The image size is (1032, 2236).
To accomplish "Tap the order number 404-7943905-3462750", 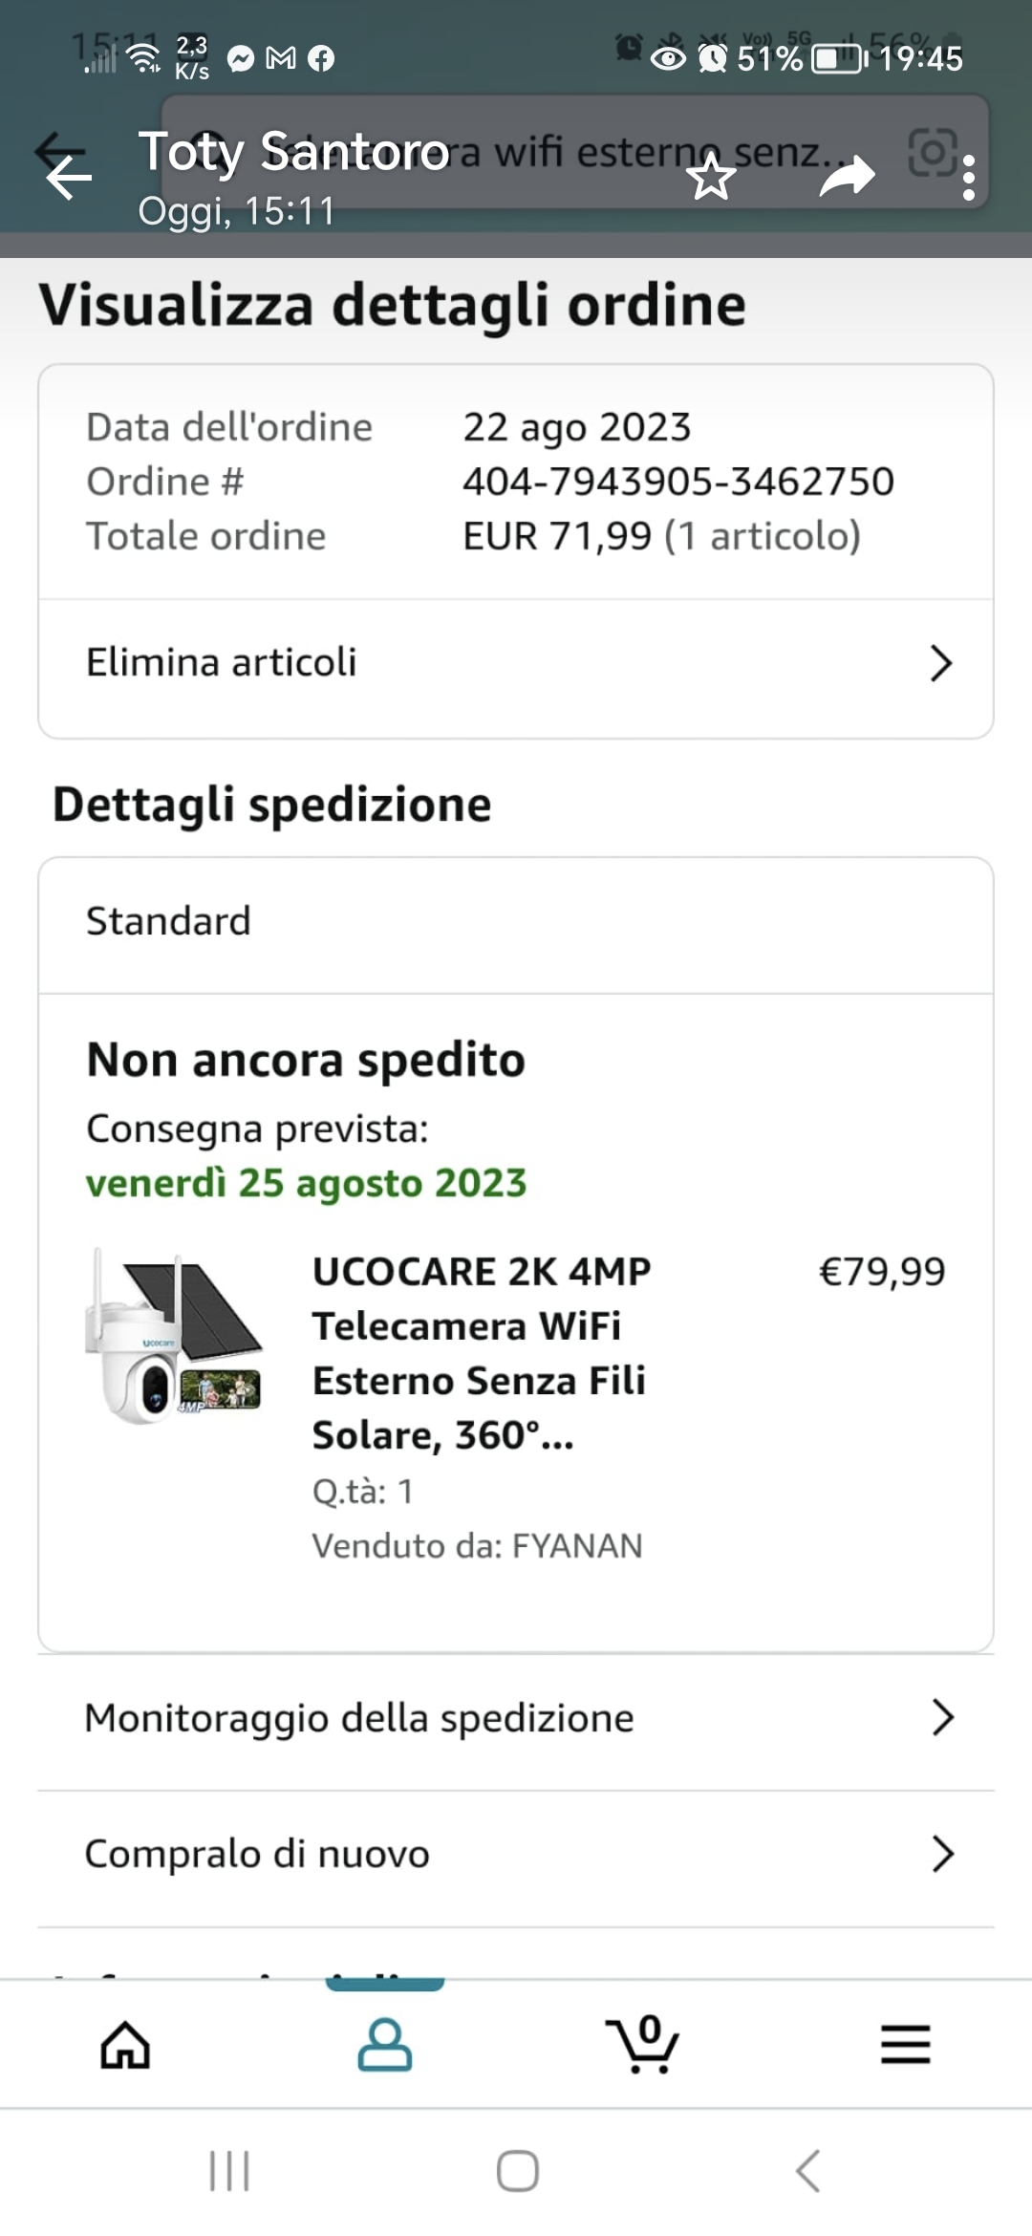I will pyautogui.click(x=677, y=482).
